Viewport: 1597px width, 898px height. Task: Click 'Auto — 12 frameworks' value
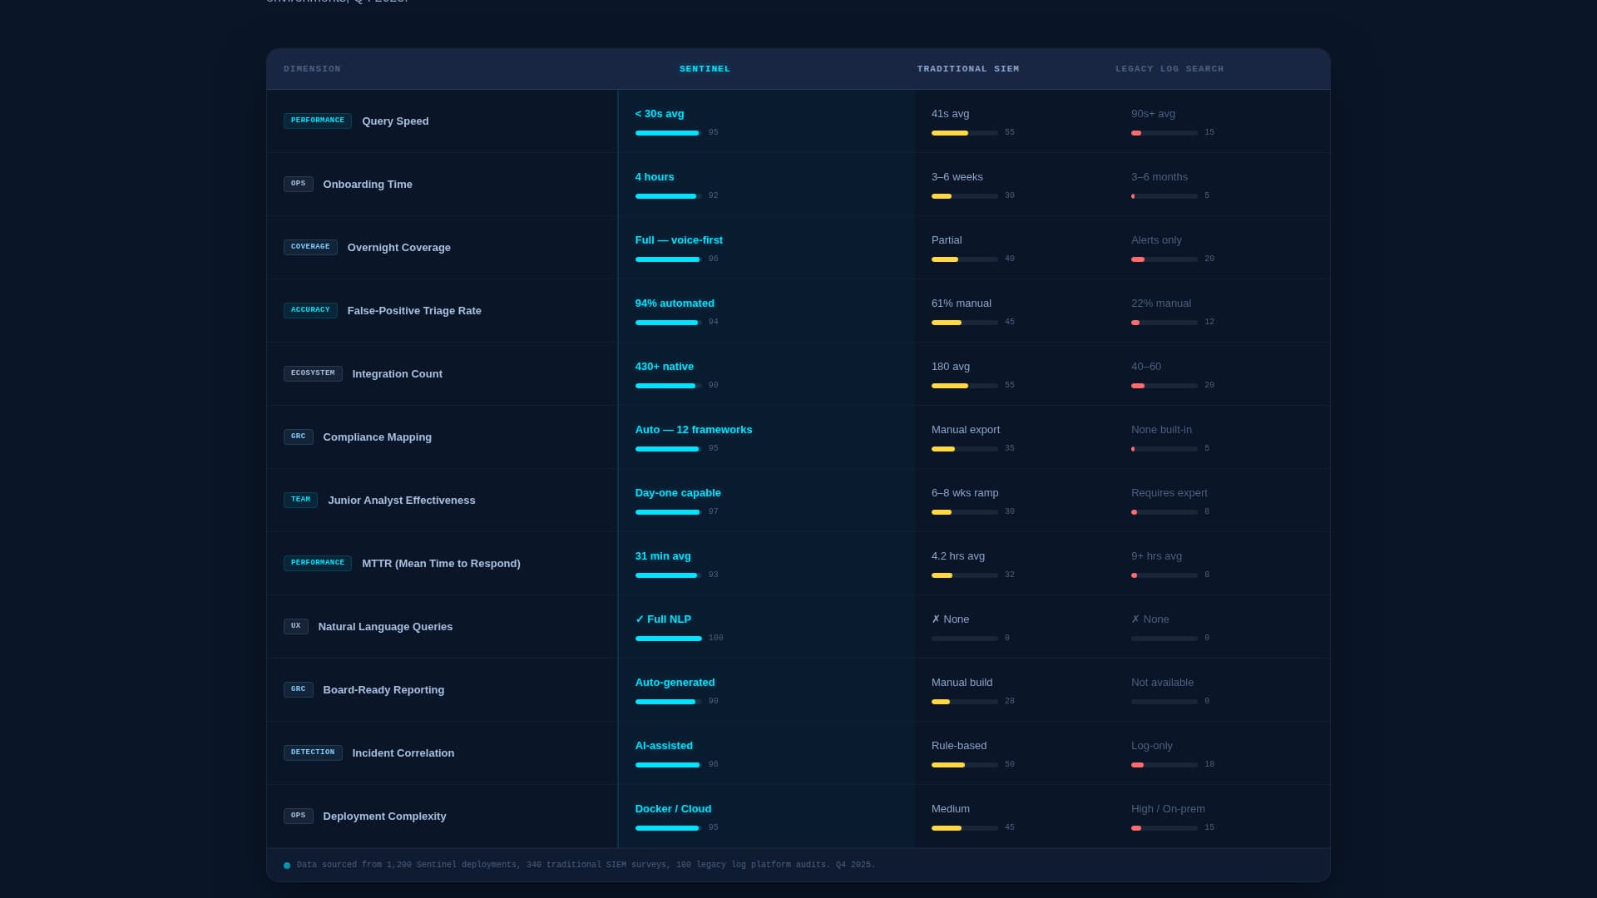pos(694,430)
